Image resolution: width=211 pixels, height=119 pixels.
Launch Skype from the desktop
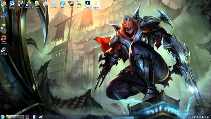click(x=62, y=4)
